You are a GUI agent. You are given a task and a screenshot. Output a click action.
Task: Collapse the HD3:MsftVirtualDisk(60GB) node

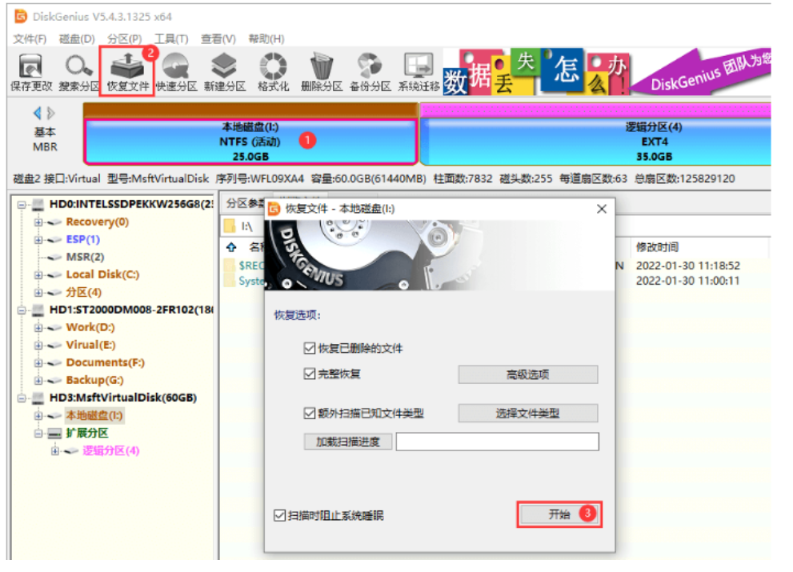pos(22,398)
